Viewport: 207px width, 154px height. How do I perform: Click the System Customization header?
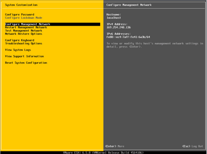coord(21,5)
